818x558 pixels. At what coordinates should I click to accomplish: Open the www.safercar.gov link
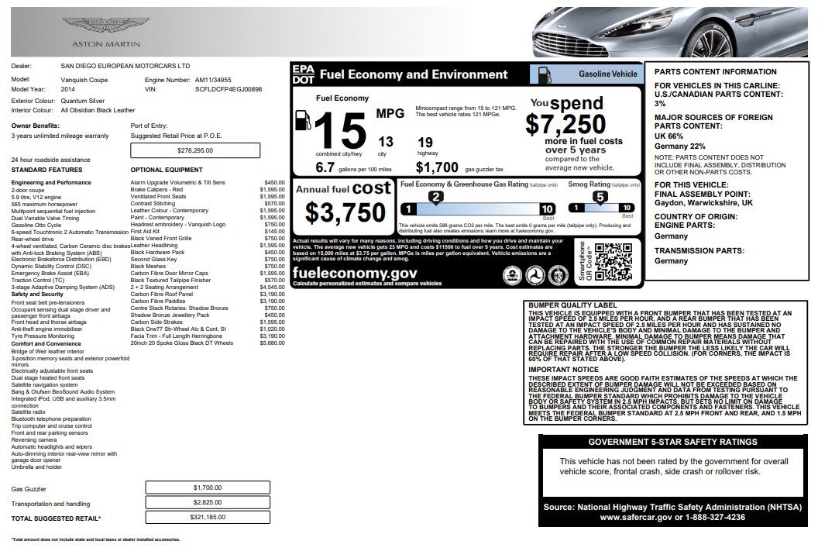point(635,517)
